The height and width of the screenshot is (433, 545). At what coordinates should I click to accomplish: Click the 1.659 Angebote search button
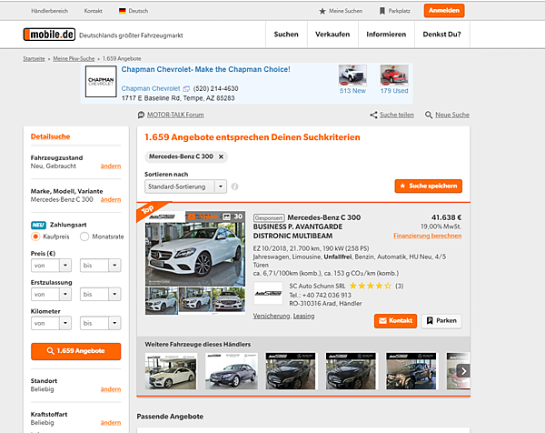click(75, 351)
